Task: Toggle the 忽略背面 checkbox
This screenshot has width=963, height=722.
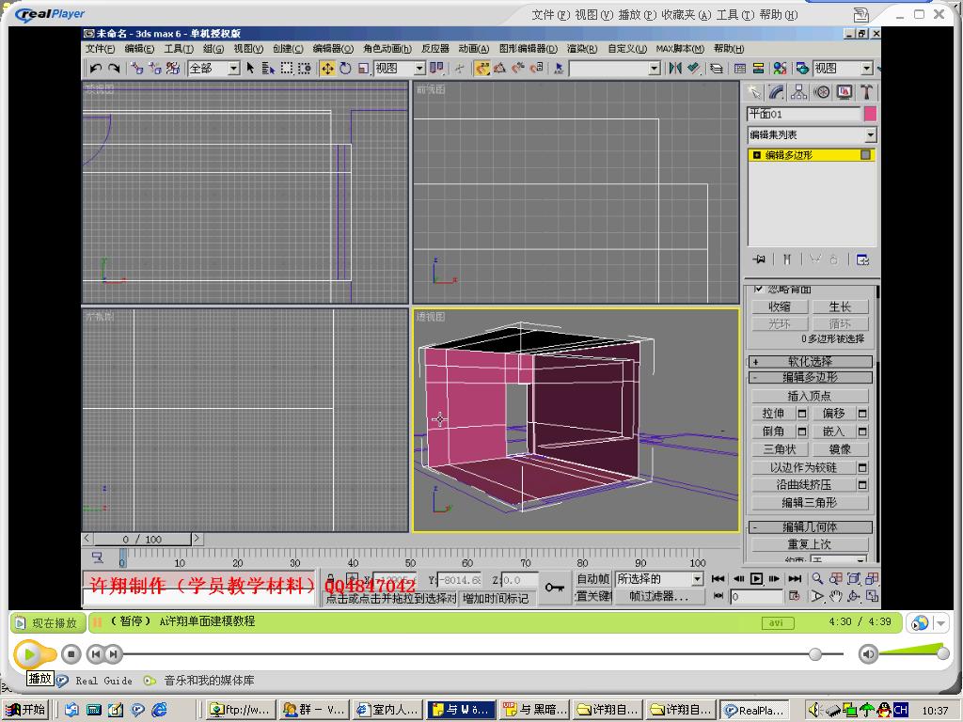Action: tap(759, 290)
